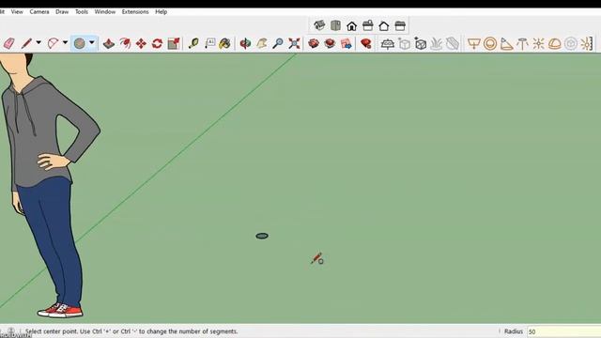Viewport: 601px width, 338px height.
Task: Click the Send to LayOut icon
Action: tap(347, 43)
